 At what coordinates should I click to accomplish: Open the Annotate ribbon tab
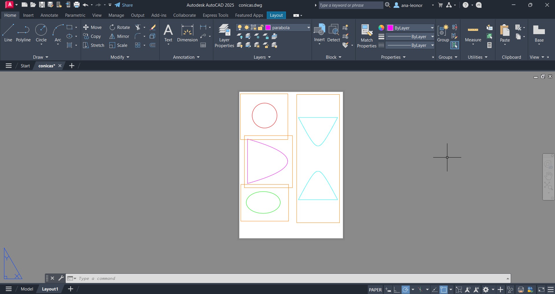[x=49, y=15]
